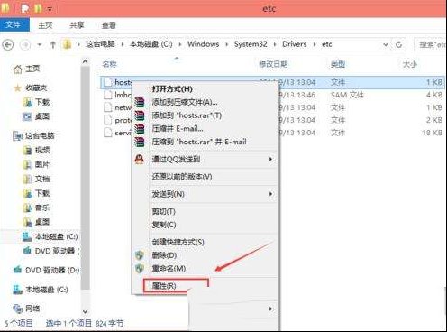447x332 pixels.
Task: Focus the search box
Action: coord(430,45)
